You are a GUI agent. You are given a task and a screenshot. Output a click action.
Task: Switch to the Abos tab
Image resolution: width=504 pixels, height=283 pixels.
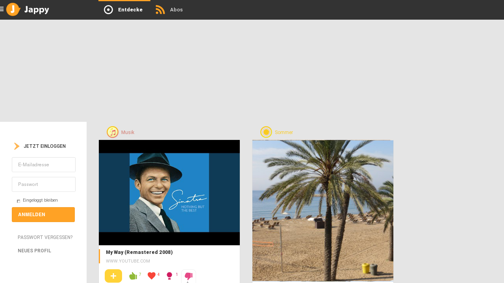(170, 10)
